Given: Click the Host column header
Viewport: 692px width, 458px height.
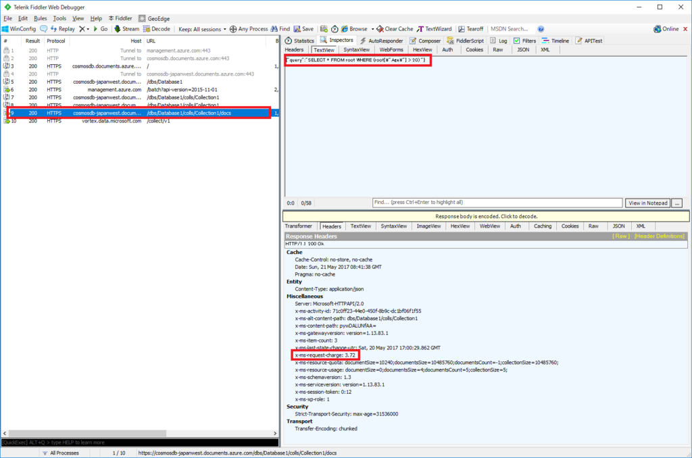Looking at the screenshot, I should coord(106,41).
